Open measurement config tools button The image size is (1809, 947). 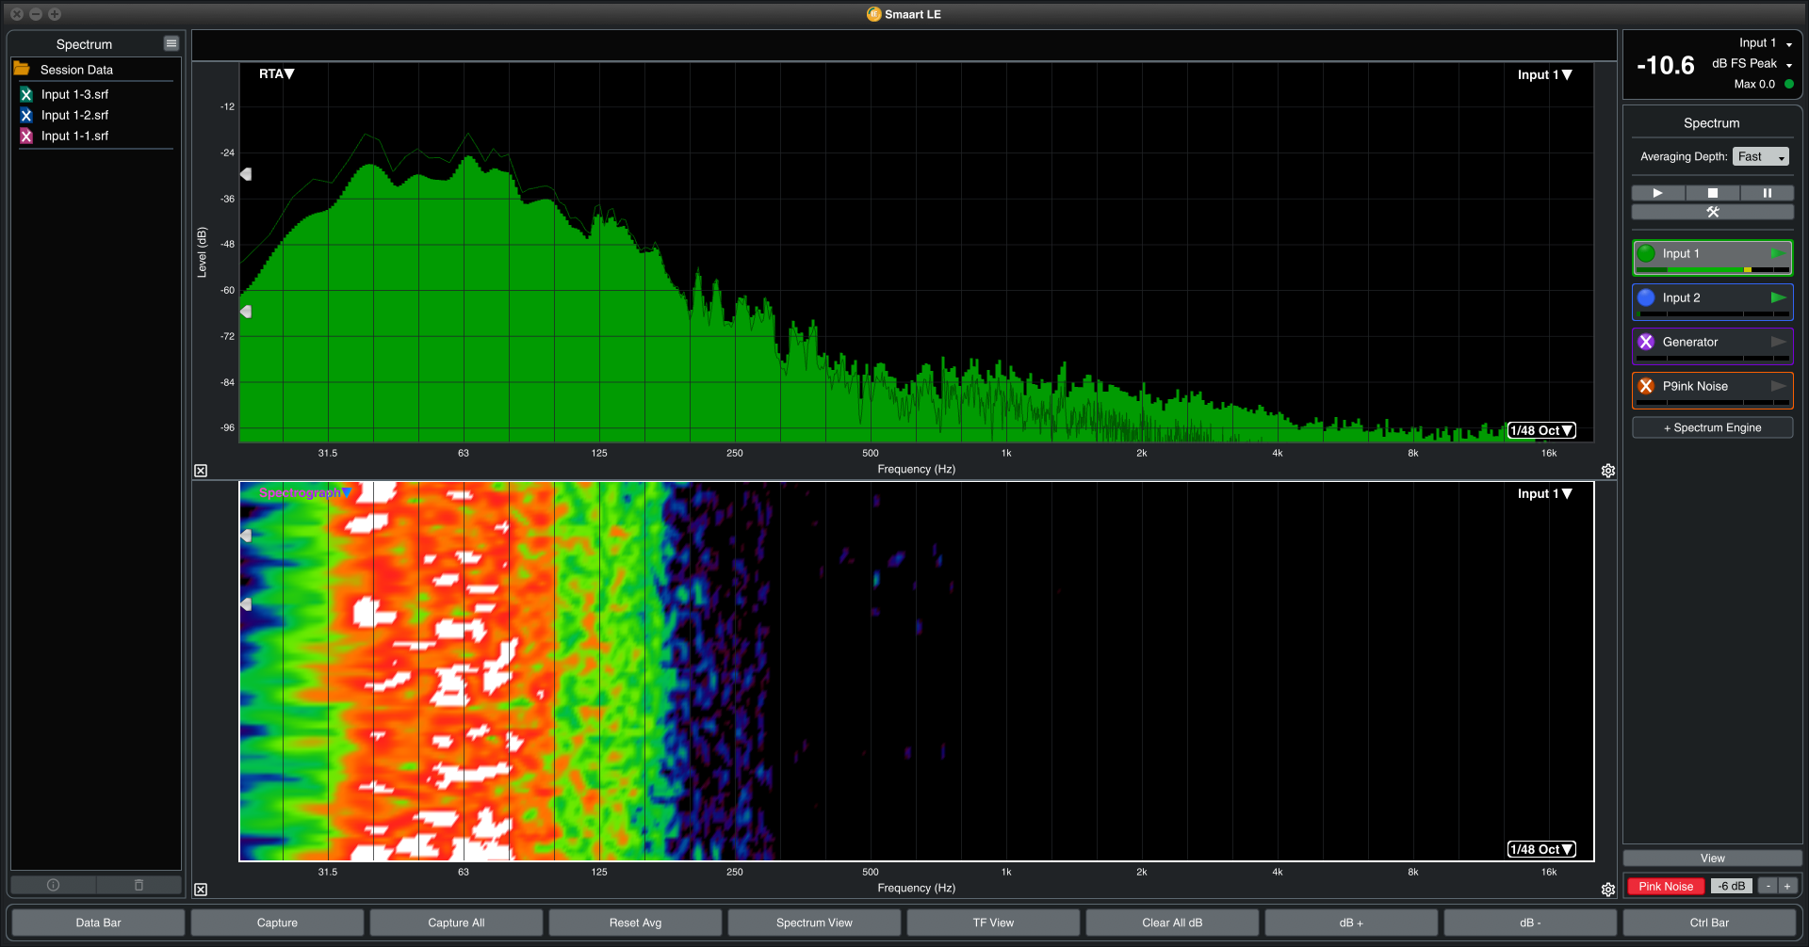[1713, 212]
